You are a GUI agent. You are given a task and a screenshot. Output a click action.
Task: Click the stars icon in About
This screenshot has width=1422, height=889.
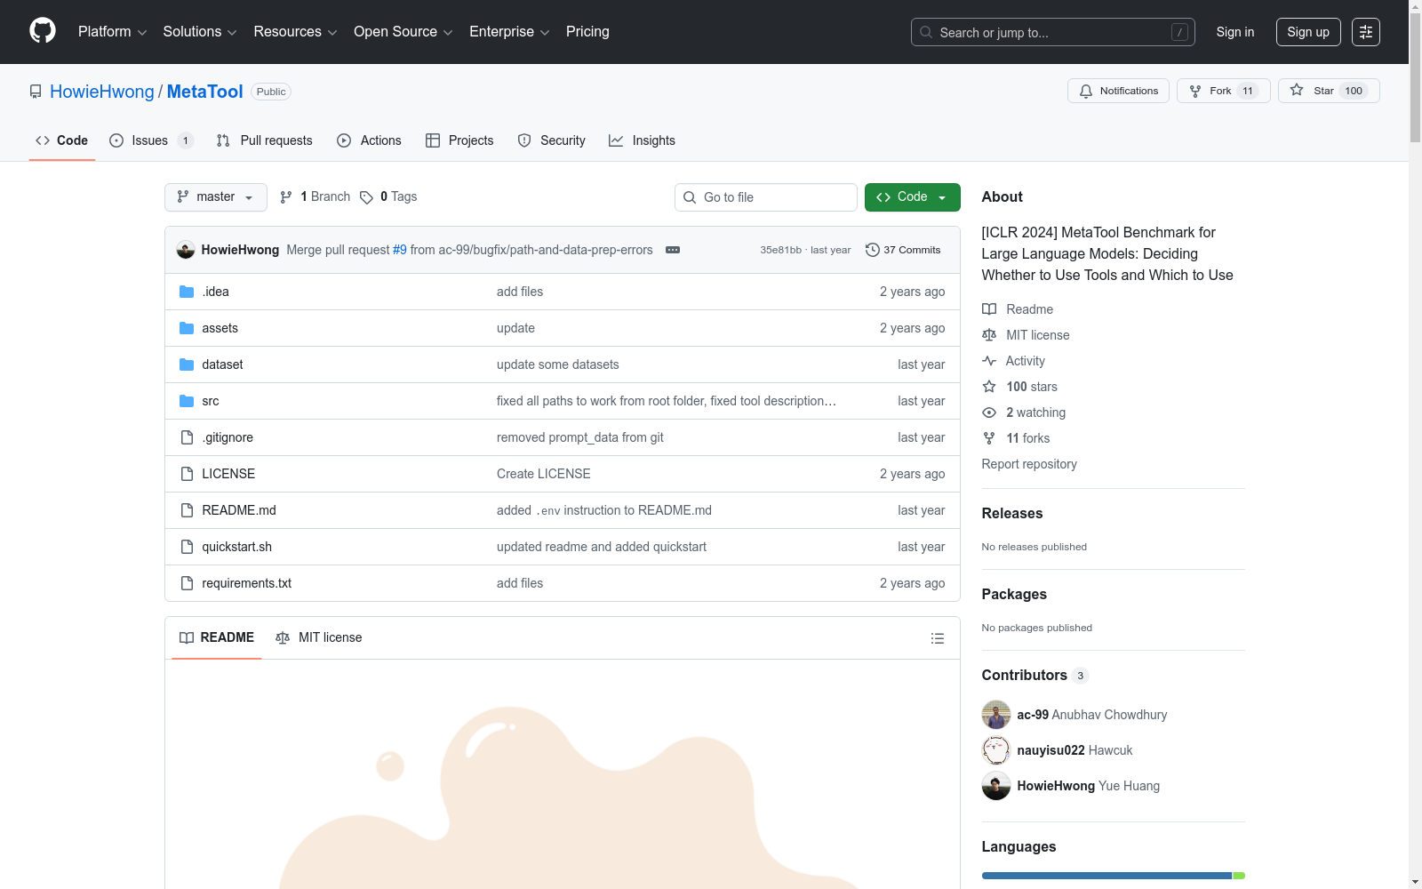tap(989, 387)
